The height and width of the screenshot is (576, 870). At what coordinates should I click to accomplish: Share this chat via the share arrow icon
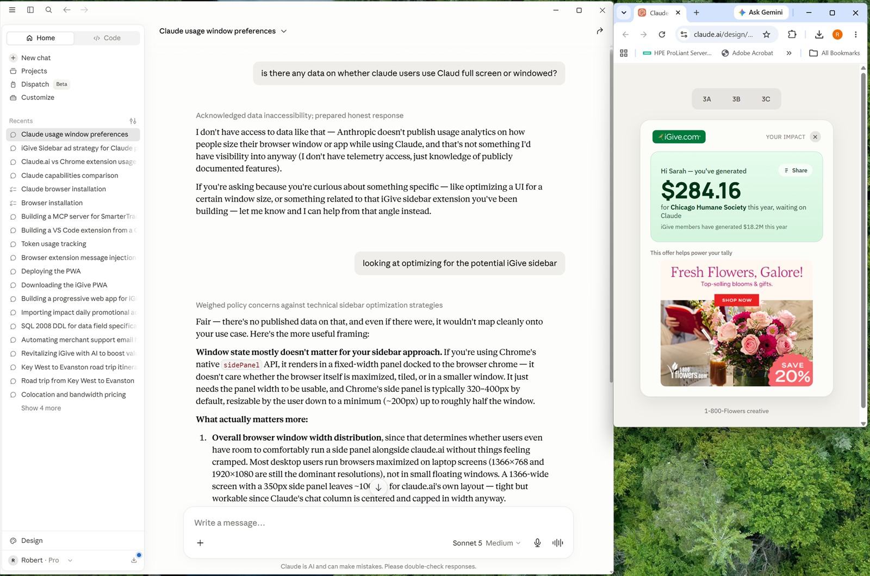(x=600, y=31)
